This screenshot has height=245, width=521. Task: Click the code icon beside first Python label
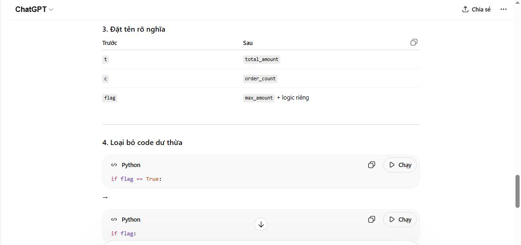pos(114,165)
